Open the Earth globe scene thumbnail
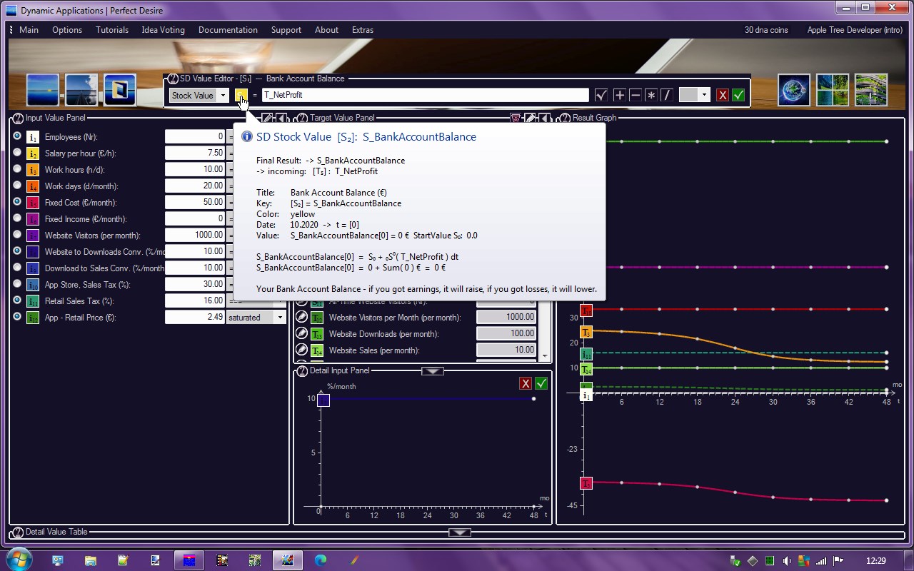Screen dimensions: 914x571 794,90
